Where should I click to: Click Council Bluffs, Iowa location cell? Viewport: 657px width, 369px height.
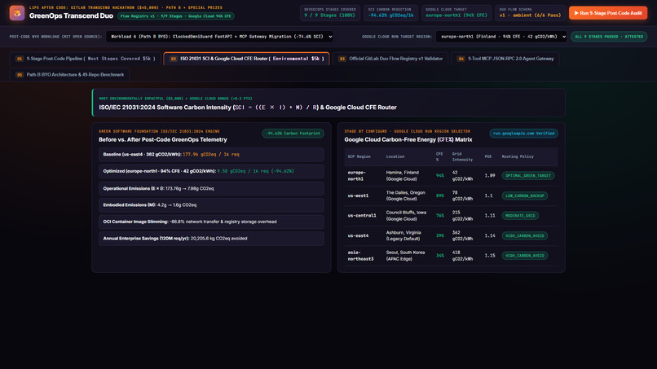click(x=406, y=215)
